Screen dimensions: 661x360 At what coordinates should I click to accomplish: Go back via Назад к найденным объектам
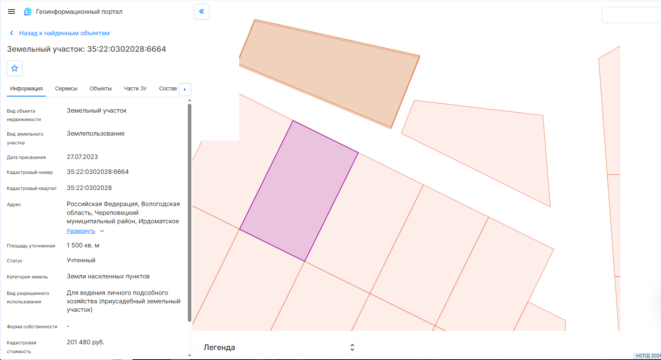[64, 33]
